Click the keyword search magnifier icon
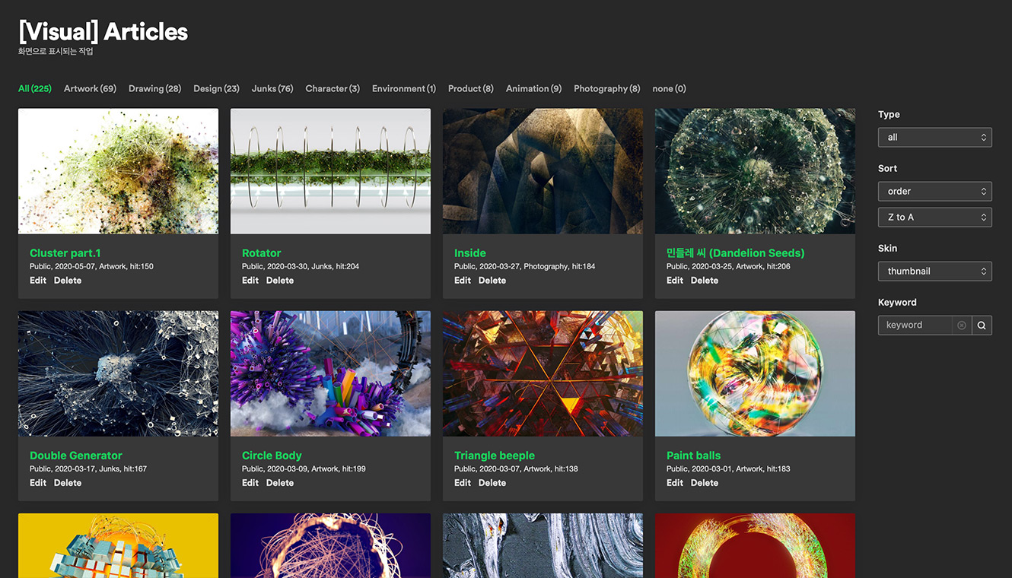 [x=982, y=325]
